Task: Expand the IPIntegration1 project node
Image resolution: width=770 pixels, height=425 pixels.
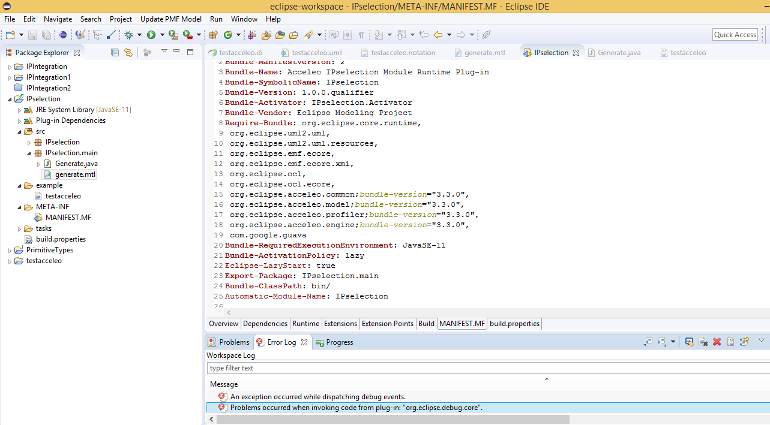Action: click(x=10, y=77)
